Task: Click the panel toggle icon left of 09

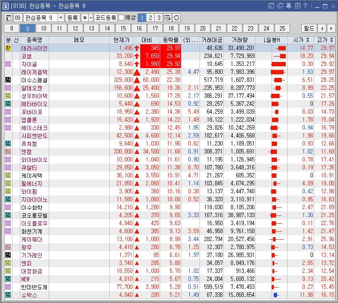Action: click(8, 18)
